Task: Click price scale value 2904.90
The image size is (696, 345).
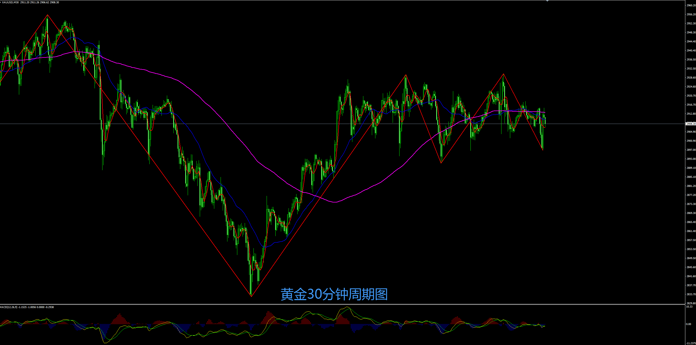Action: pos(691,132)
